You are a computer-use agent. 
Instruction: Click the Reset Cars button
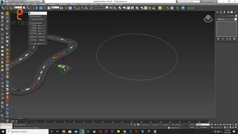[42, 37]
